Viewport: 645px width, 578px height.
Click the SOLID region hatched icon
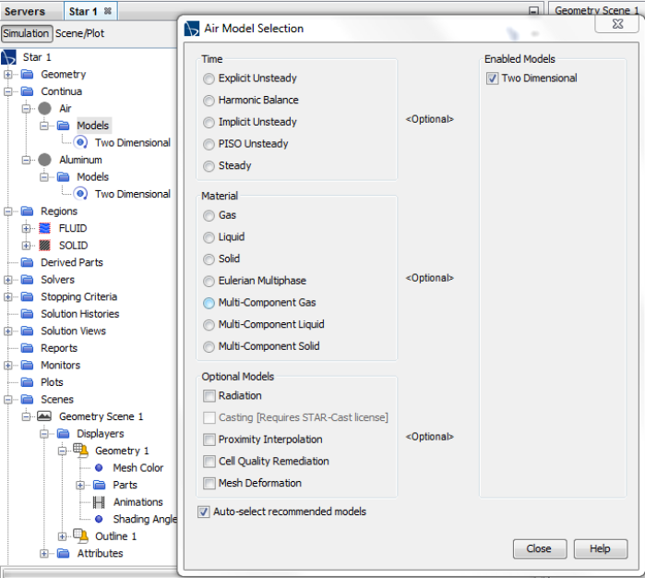click(x=45, y=246)
